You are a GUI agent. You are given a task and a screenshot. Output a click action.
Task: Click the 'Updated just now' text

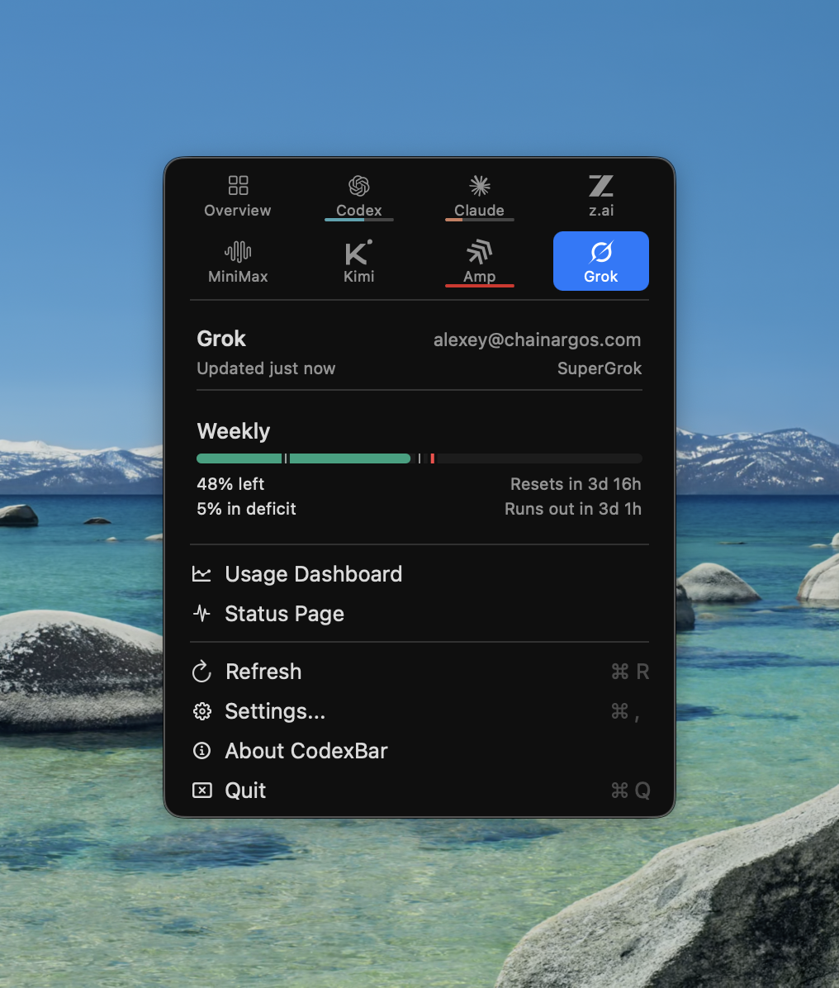coord(266,368)
